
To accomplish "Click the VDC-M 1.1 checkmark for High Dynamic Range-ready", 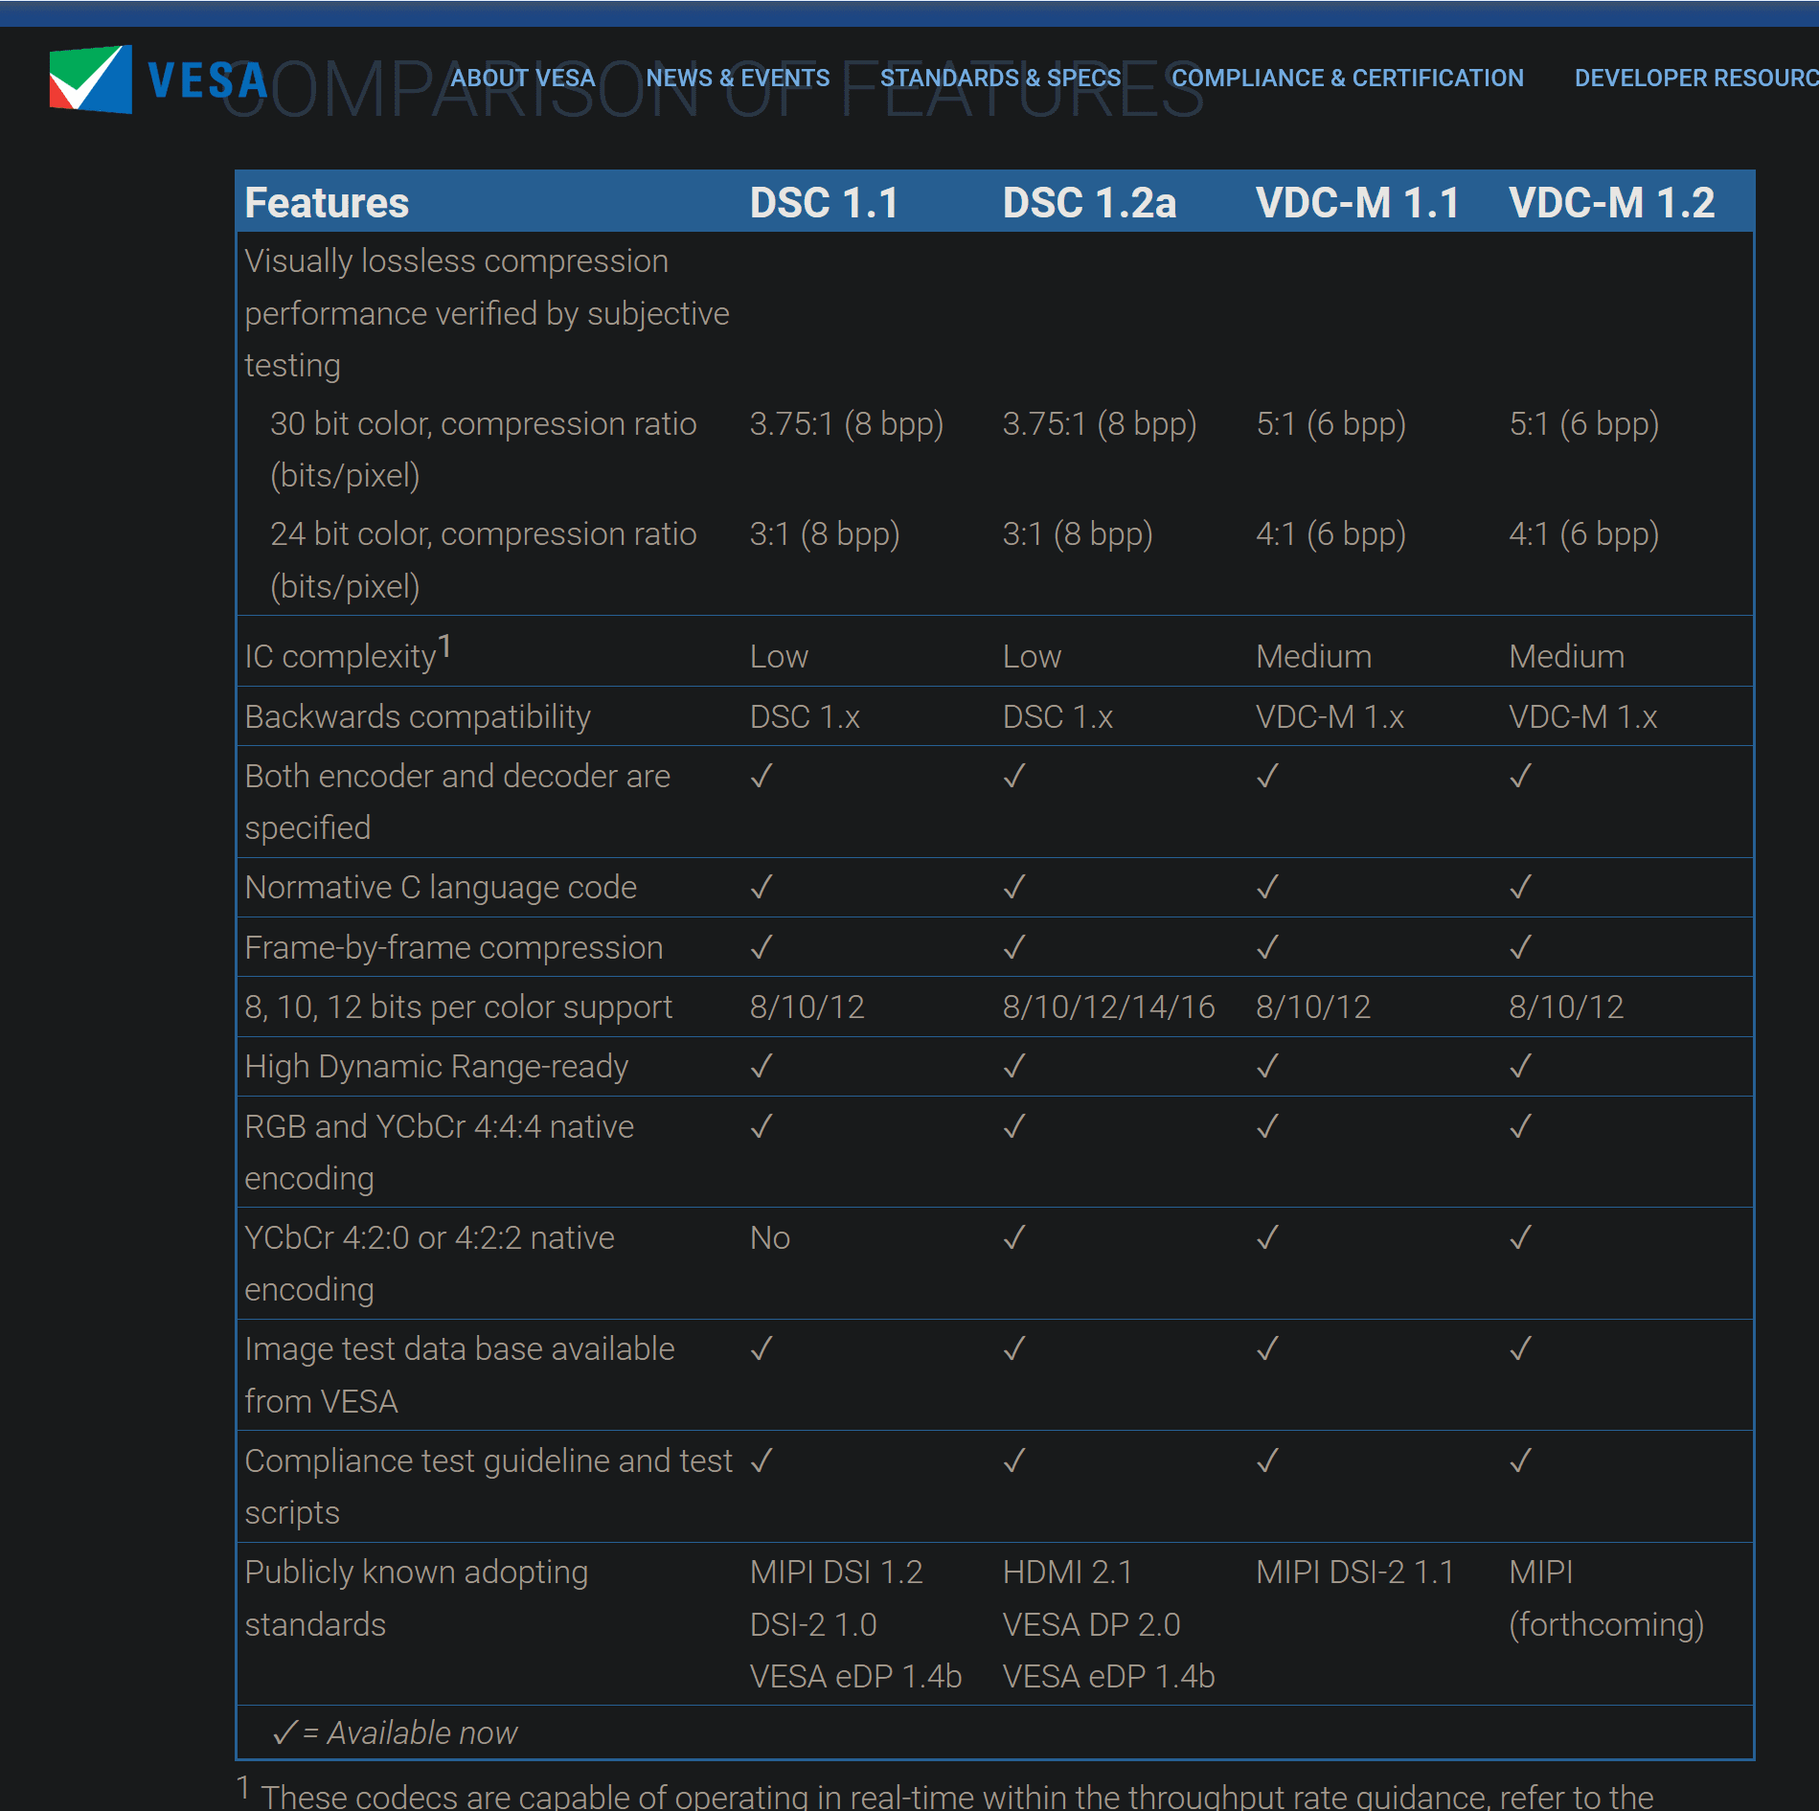I will point(1267,1066).
